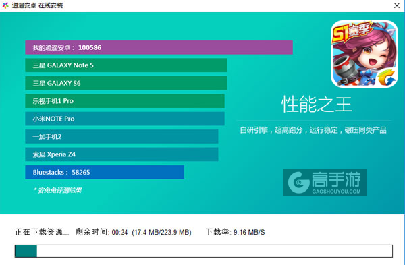Click the 17.4 MB/223.9 MB size text
This screenshot has height=265, width=405.
[162, 232]
